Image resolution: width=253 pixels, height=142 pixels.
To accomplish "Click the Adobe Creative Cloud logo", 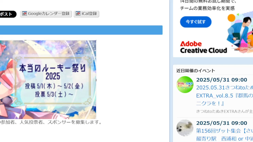I will pos(203,47).
